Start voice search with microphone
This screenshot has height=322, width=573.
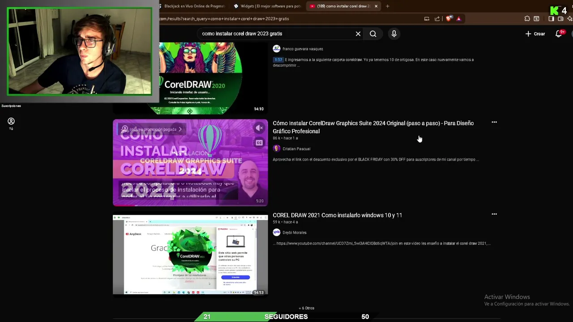point(394,34)
